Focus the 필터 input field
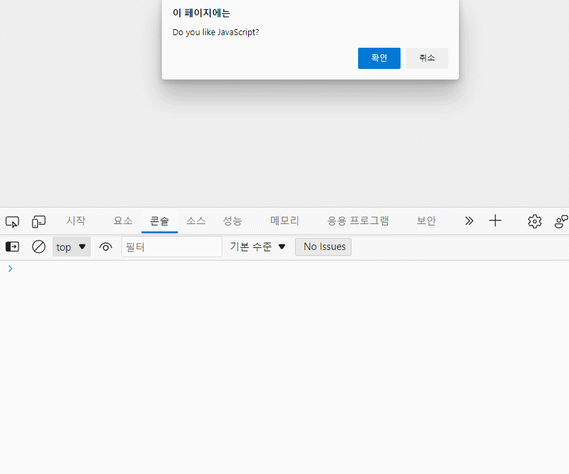The image size is (569, 474). pos(172,247)
